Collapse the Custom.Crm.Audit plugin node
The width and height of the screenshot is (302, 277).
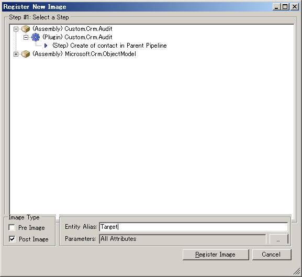click(26, 37)
